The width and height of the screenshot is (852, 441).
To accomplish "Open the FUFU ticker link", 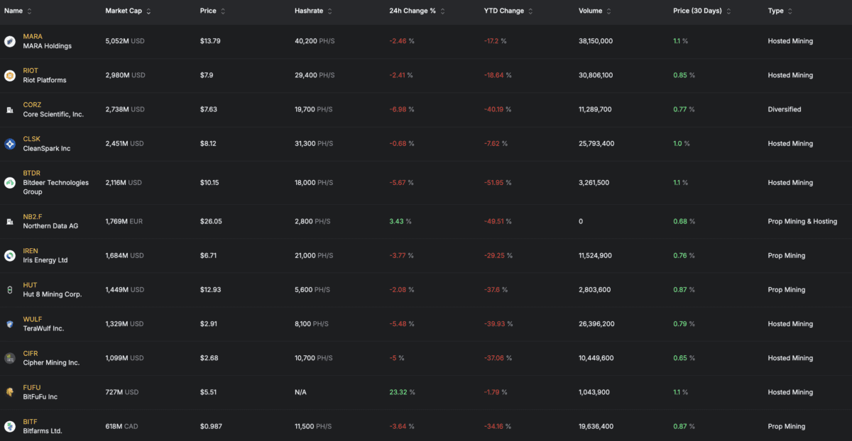I will (32, 388).
